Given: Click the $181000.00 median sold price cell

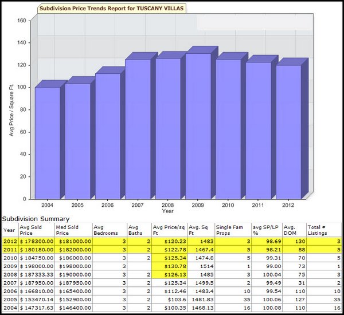Looking at the screenshot, I should click(73, 241).
